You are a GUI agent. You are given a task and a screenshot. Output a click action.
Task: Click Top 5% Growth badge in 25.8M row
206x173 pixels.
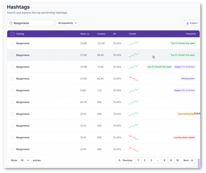[159, 67]
